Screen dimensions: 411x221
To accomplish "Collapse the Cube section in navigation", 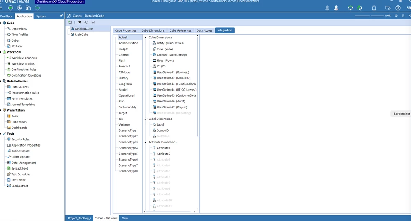I will click(1, 23).
